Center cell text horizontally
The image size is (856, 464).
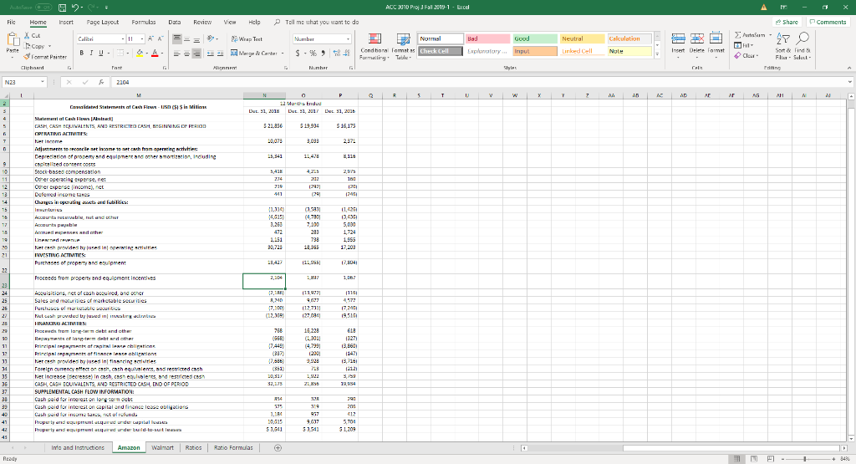[186, 54]
